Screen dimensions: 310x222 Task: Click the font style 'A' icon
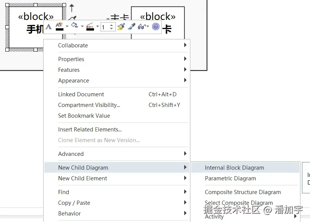[x=49, y=27]
